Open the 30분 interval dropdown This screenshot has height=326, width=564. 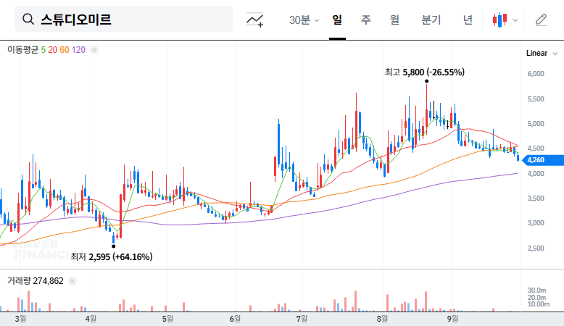click(x=304, y=20)
